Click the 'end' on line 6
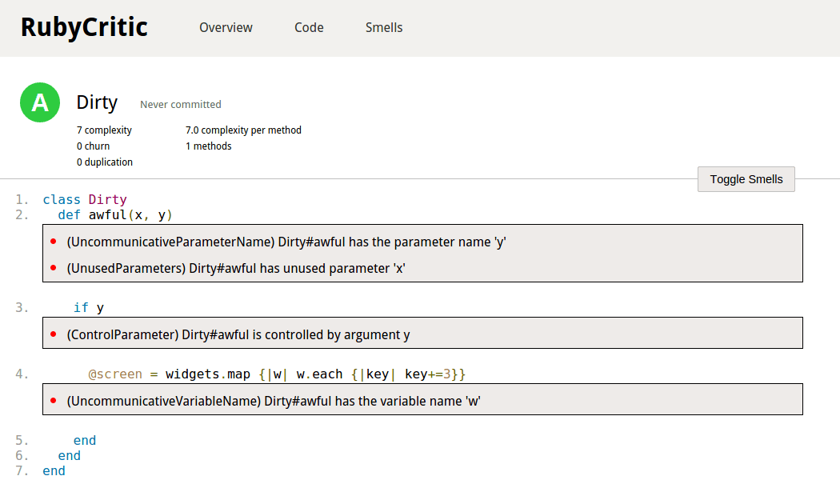840x480 pixels. pos(69,455)
